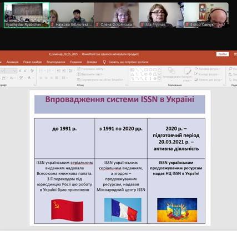Select Vyacheslav Ryabichev video thumbnail
This screenshot has width=237, height=231.
[x=27, y=15]
